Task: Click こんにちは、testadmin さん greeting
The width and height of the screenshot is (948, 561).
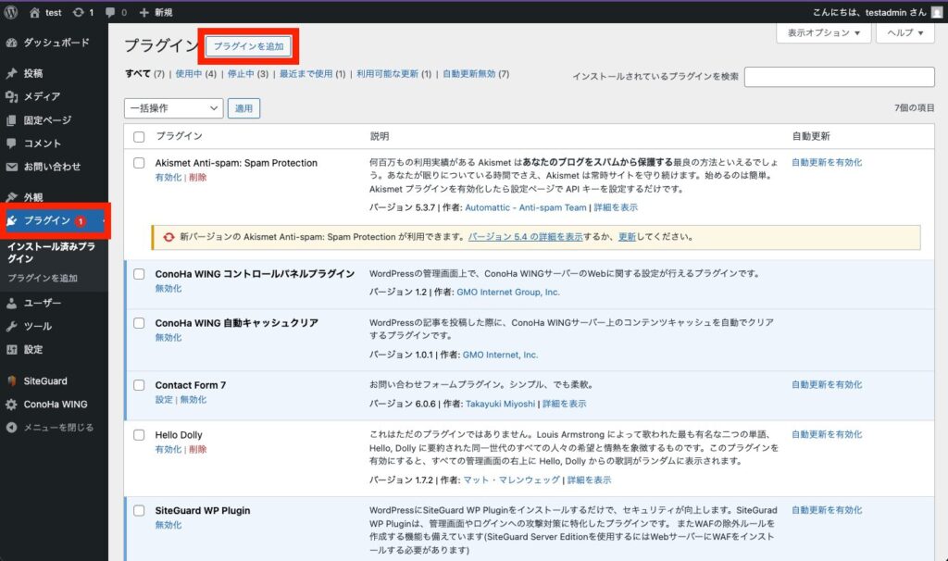Action: (869, 12)
